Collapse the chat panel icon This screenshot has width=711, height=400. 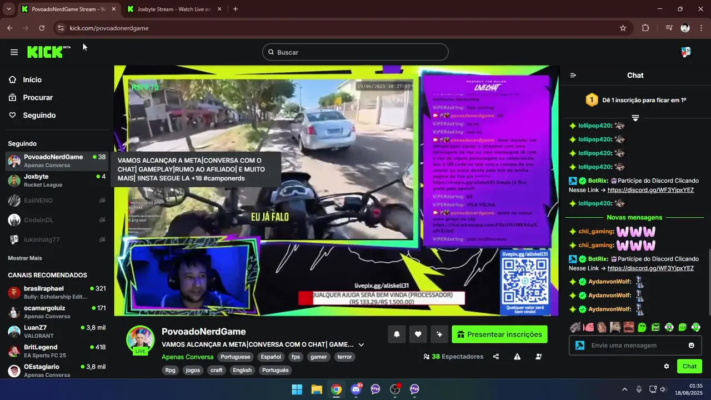573,75
